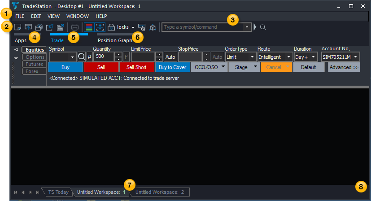Toggle the bracketed plus-minus toolbar icon
371x201 pixels.
[100, 27]
